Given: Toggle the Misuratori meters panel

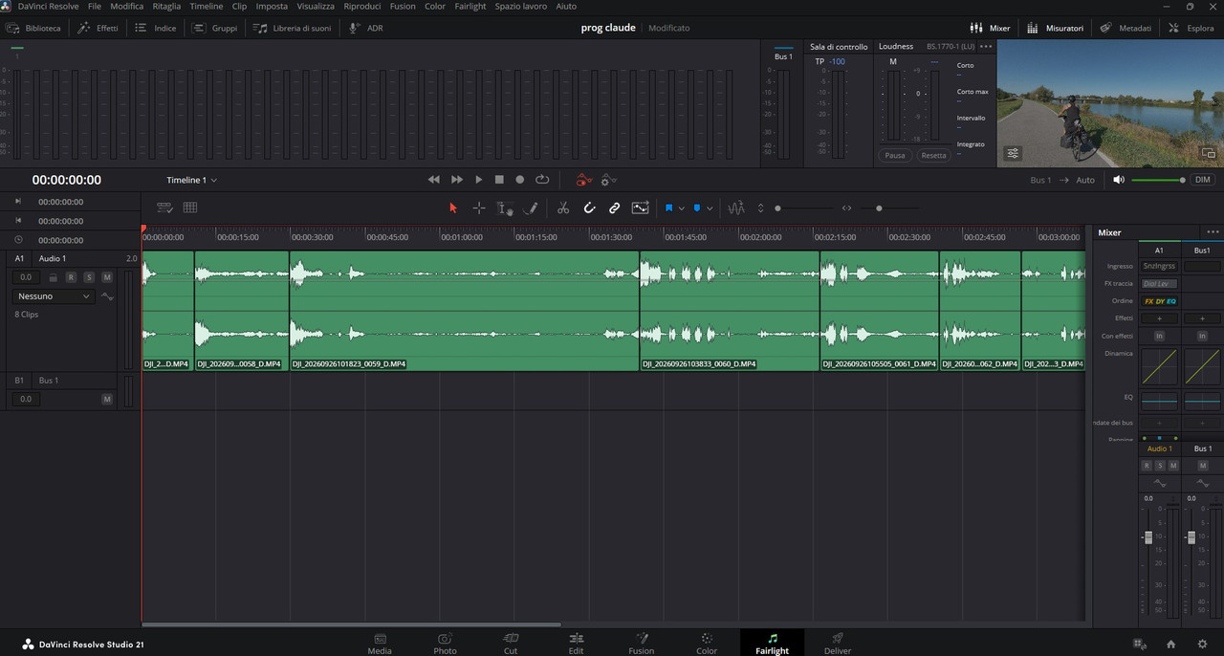Looking at the screenshot, I should pyautogui.click(x=1056, y=28).
